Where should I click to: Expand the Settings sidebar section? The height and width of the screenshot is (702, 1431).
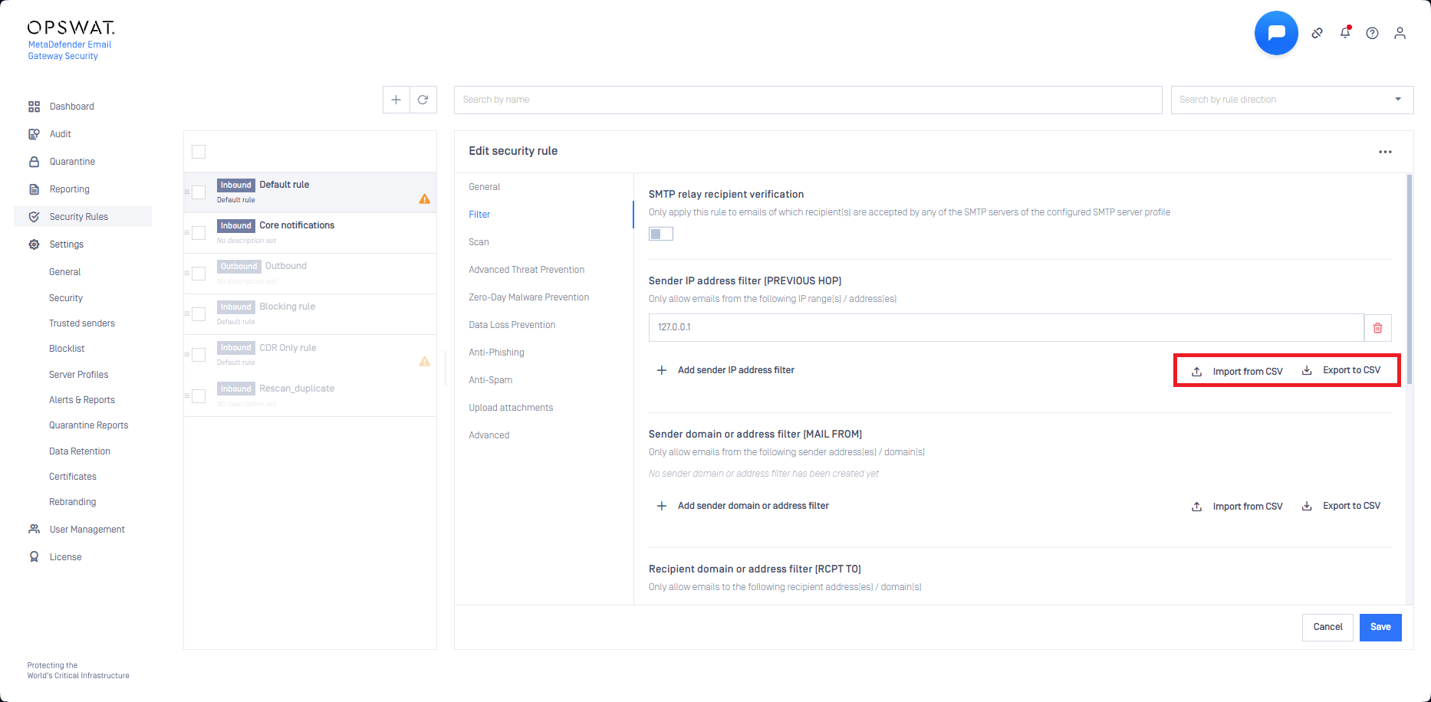click(67, 244)
